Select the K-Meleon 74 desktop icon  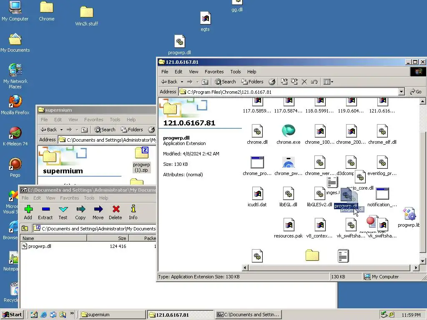pos(15,136)
